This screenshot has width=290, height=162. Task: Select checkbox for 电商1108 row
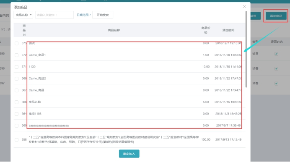(17, 114)
